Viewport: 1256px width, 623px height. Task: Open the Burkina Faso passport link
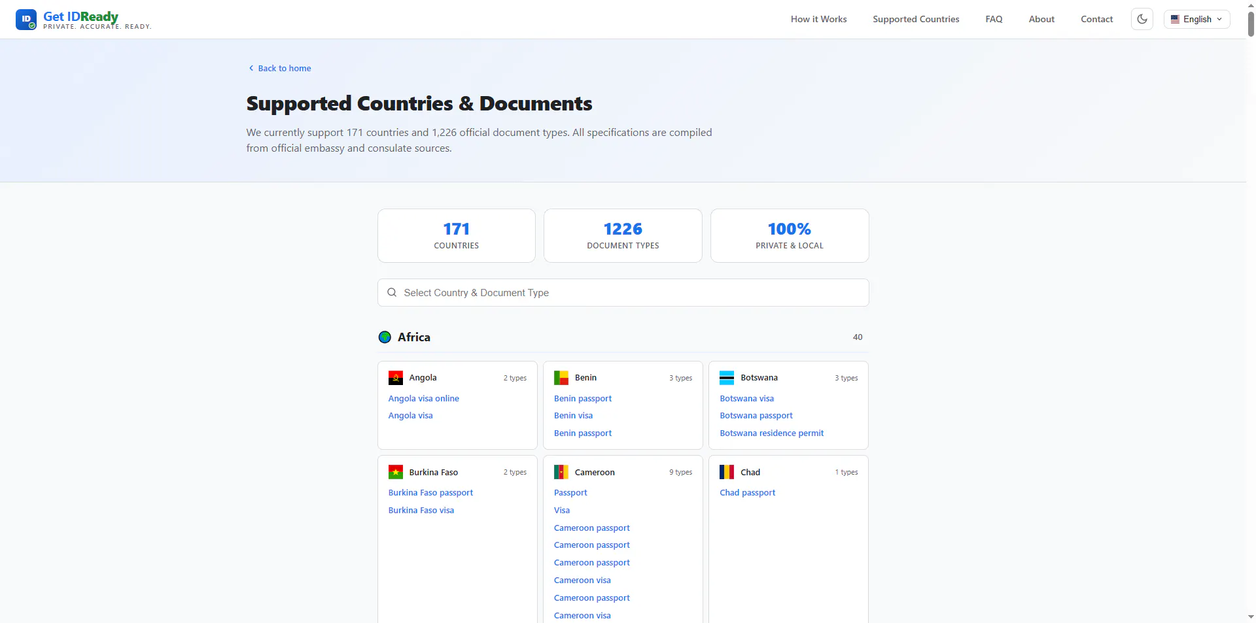point(430,493)
